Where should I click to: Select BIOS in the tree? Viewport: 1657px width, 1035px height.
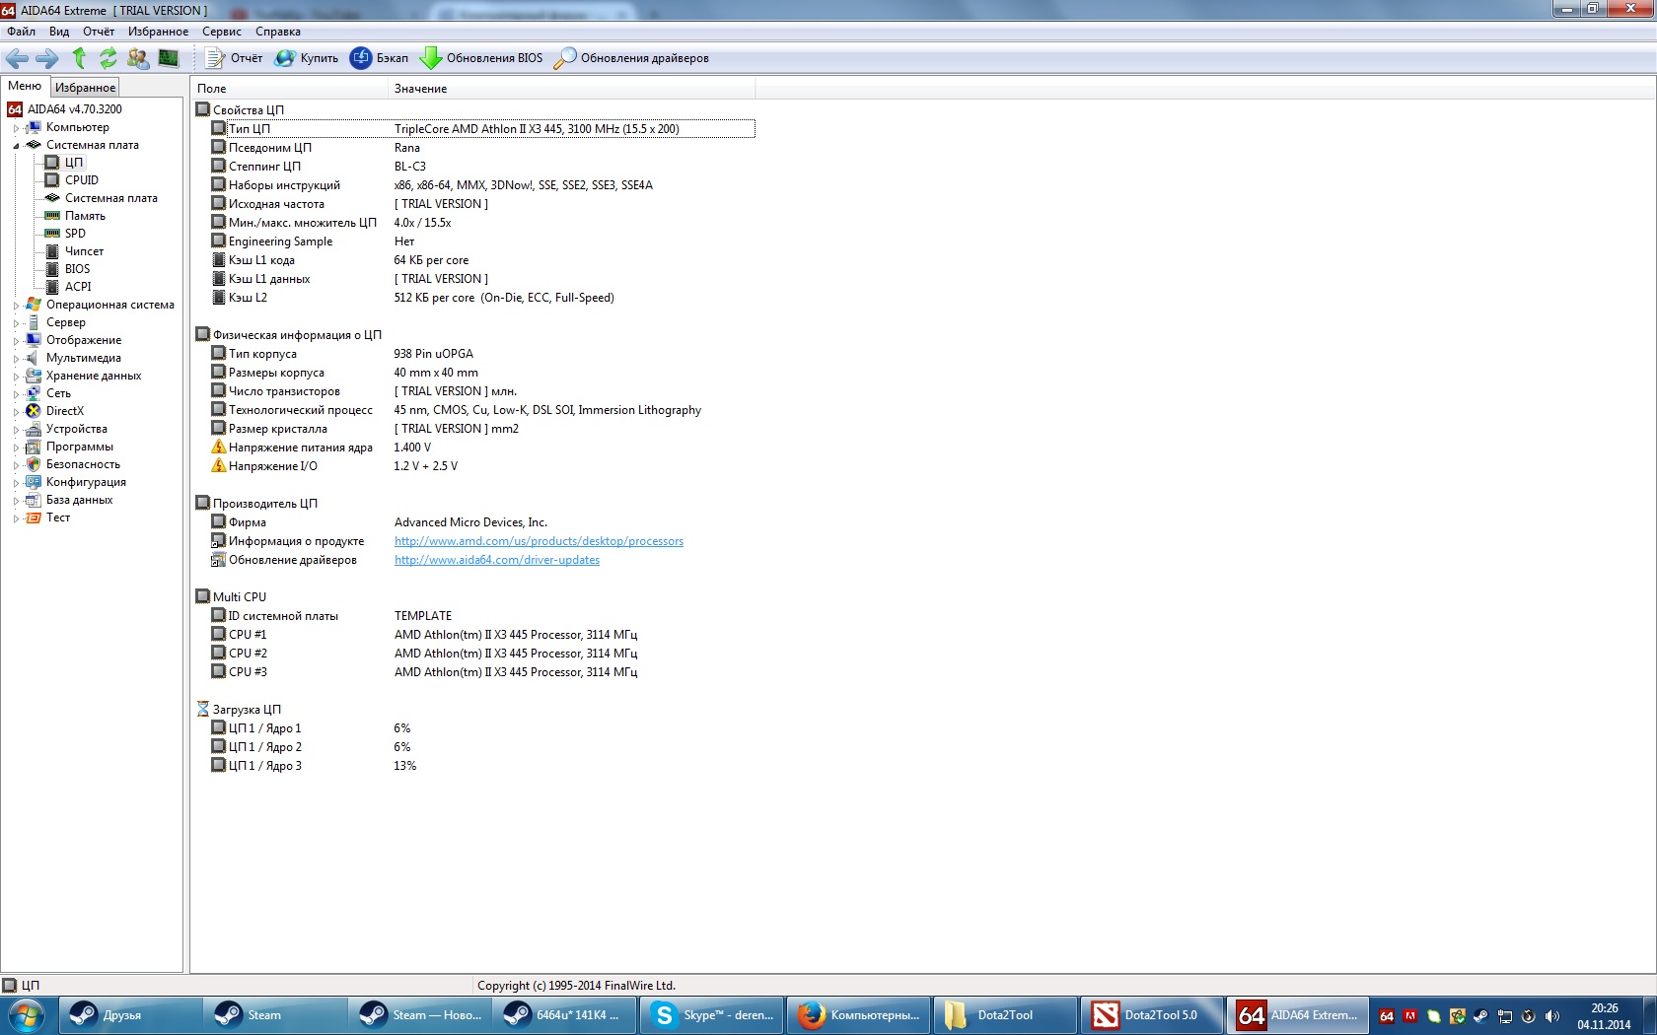point(77,269)
